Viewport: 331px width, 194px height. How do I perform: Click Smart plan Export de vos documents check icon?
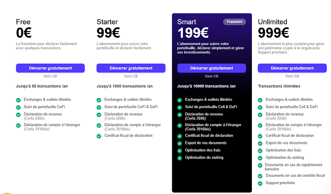(x=179, y=143)
